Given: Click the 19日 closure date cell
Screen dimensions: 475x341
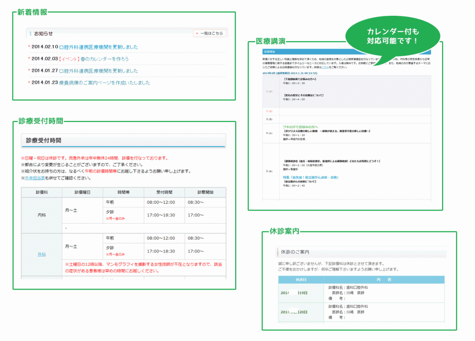Looking at the screenshot, I should coord(301,293).
